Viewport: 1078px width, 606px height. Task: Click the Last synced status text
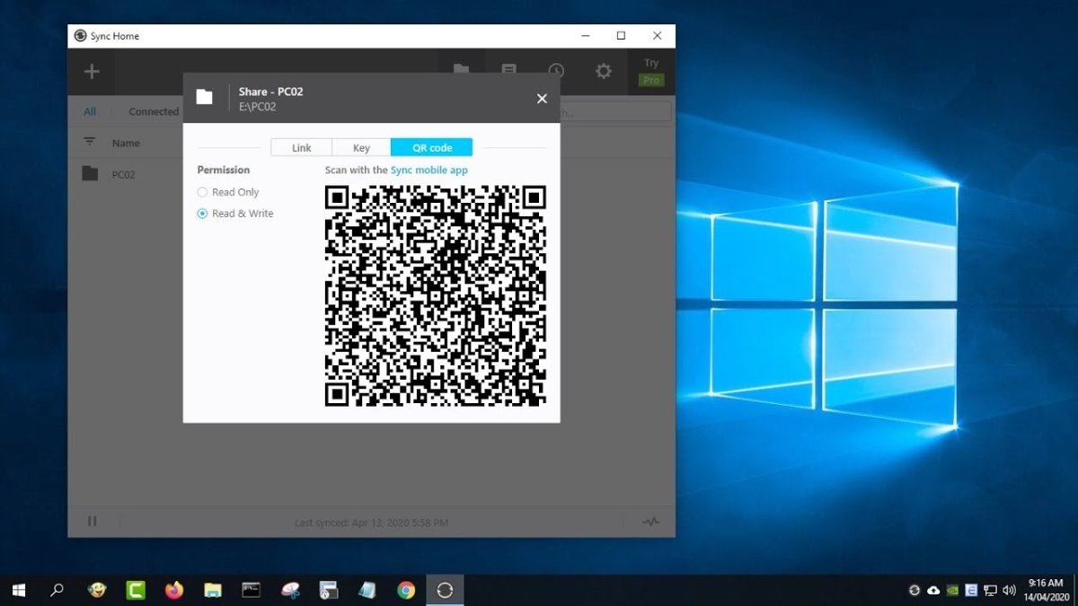(372, 523)
